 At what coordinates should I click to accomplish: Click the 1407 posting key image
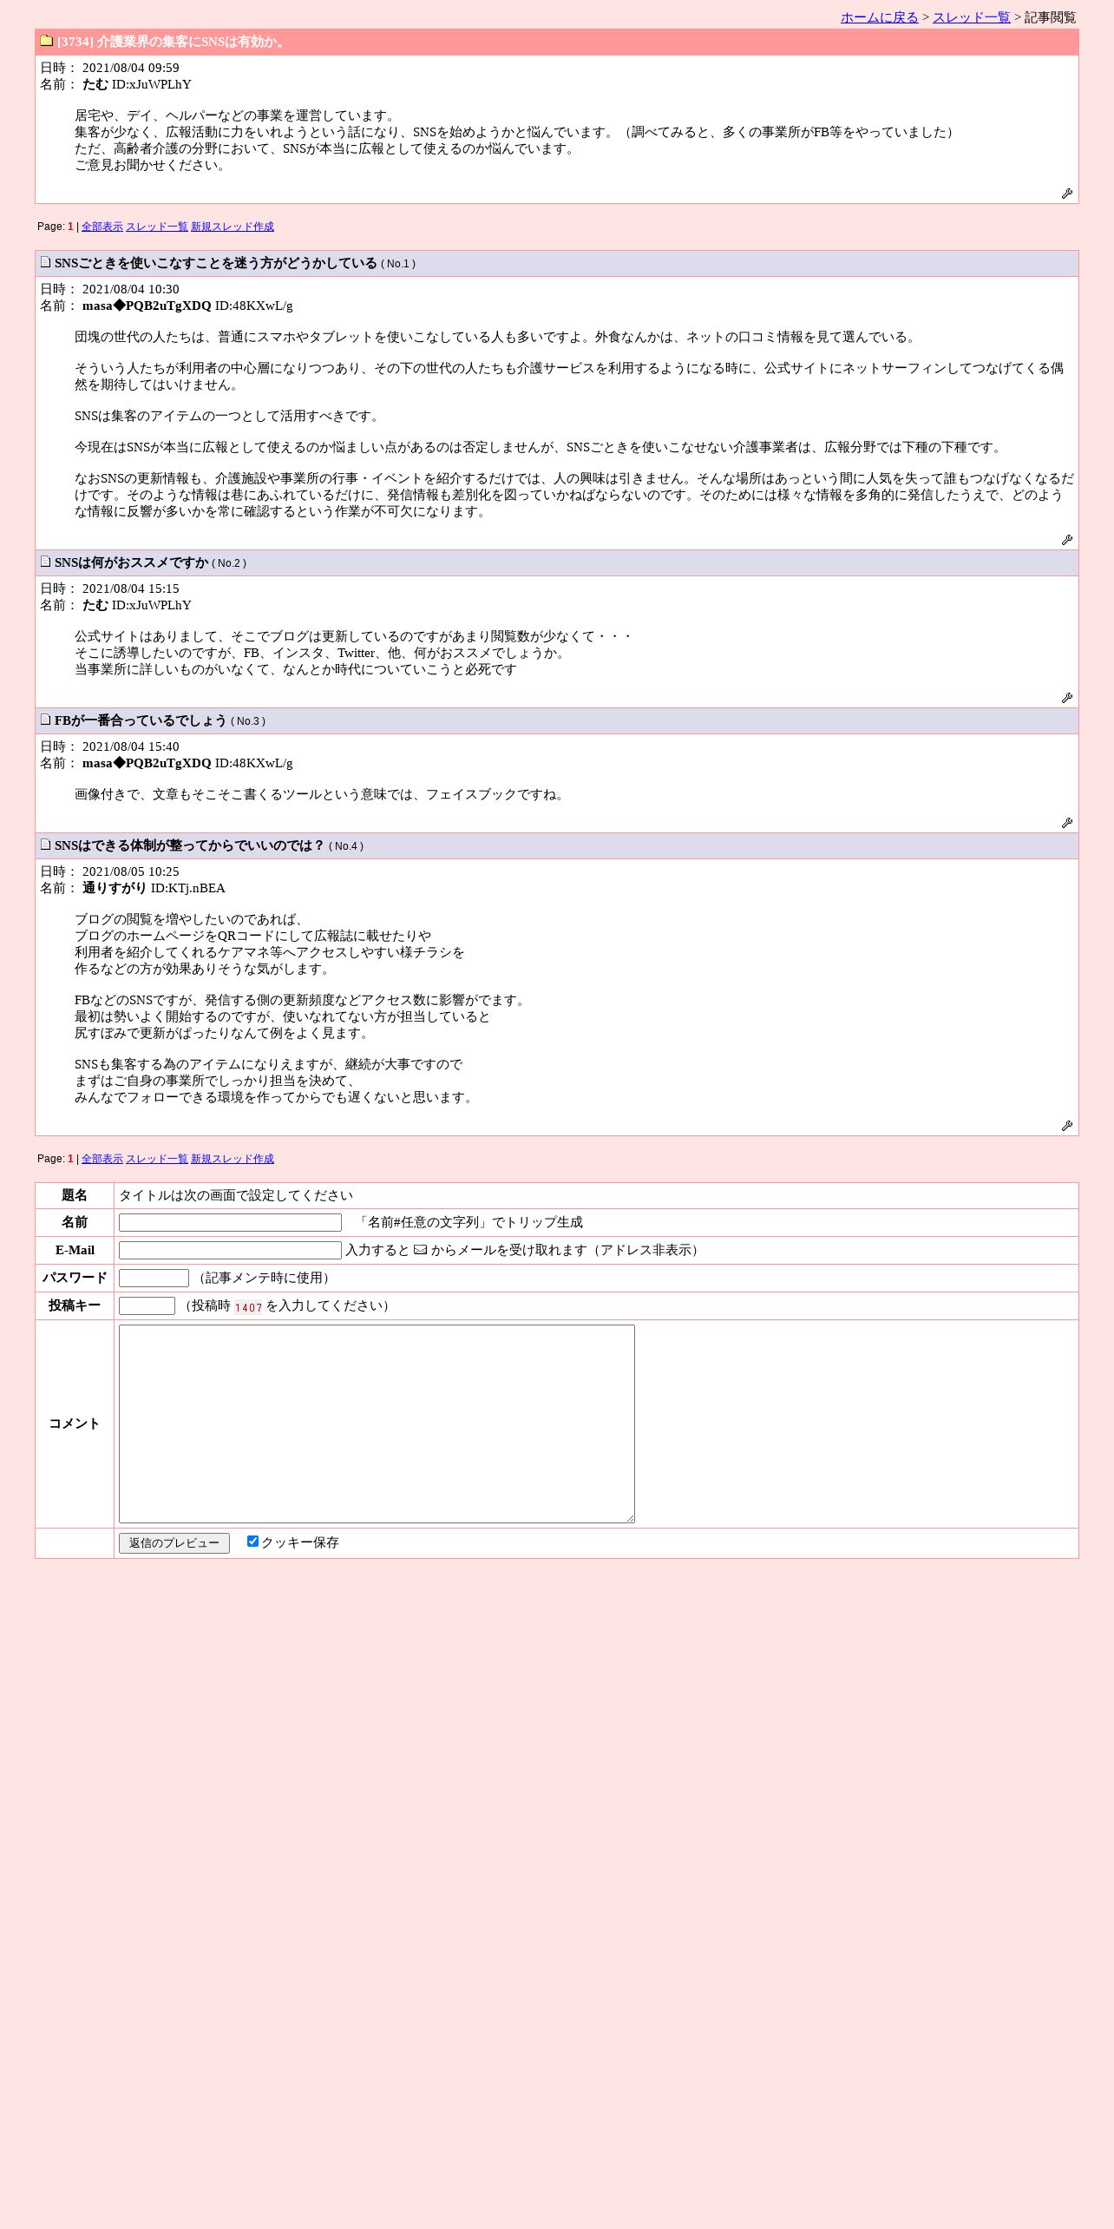coord(248,1307)
